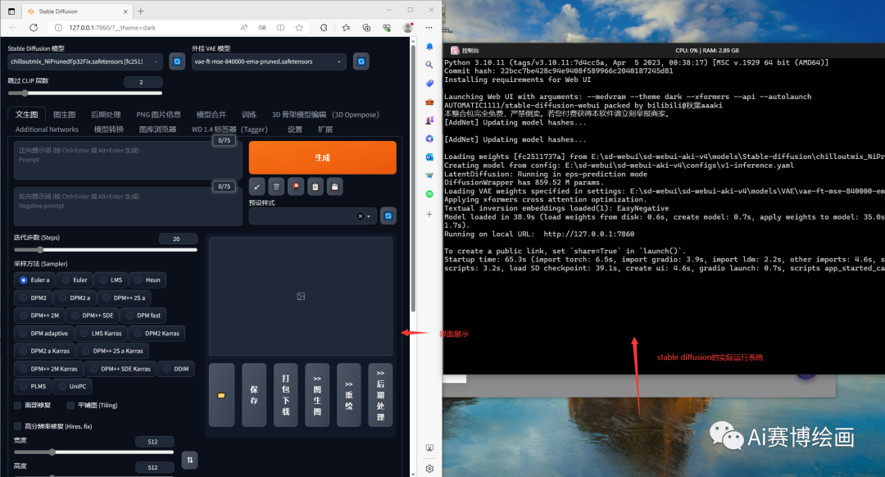Select the LMS sampler
Image resolution: width=885 pixels, height=477 pixels.
111,280
